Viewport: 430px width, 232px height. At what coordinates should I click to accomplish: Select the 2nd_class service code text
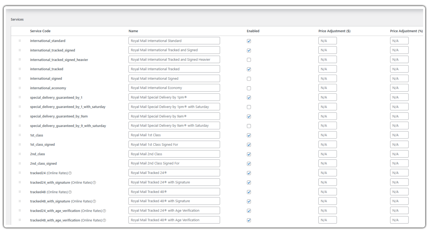point(37,154)
